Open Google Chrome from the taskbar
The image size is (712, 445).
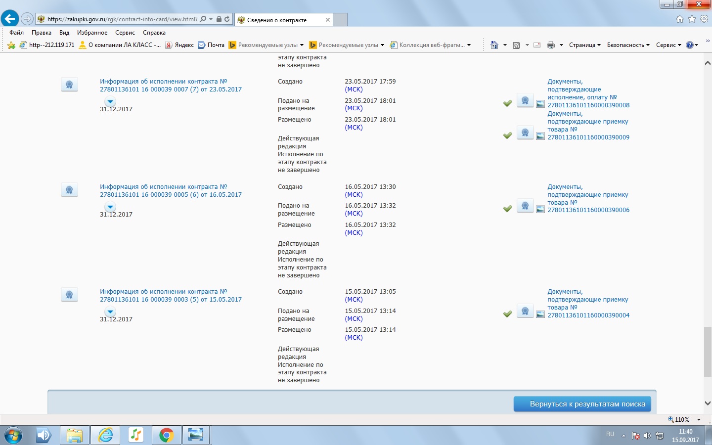click(x=166, y=435)
